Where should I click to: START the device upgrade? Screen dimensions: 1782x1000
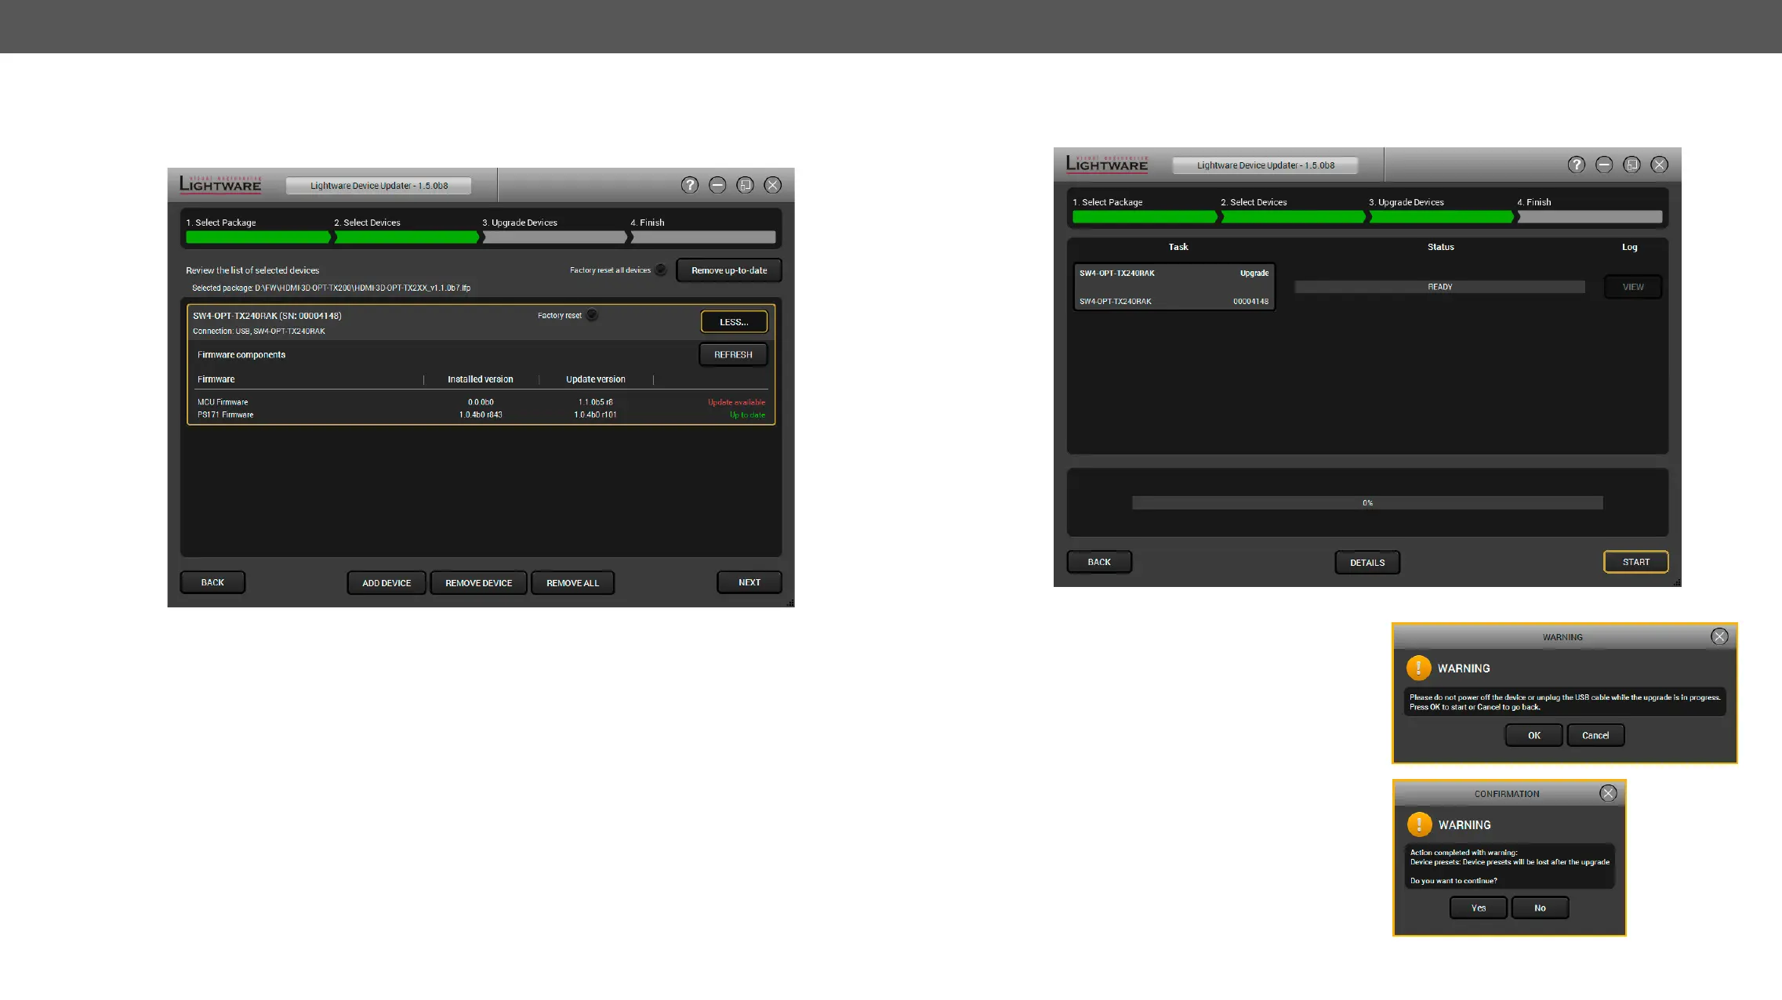pos(1636,562)
